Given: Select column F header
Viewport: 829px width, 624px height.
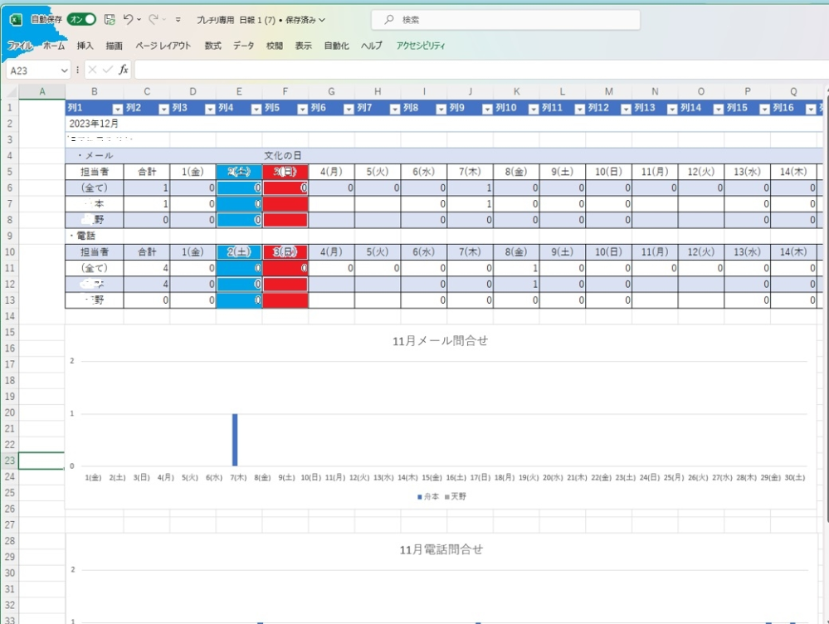Looking at the screenshot, I should [285, 91].
